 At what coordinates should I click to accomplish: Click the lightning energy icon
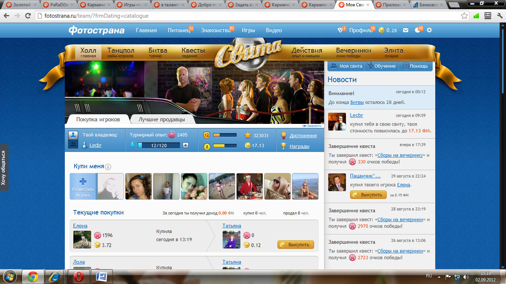pyautogui.click(x=133, y=145)
